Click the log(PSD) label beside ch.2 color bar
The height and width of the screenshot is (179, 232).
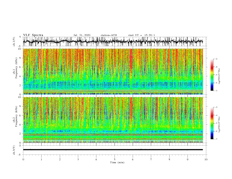pos(219,125)
